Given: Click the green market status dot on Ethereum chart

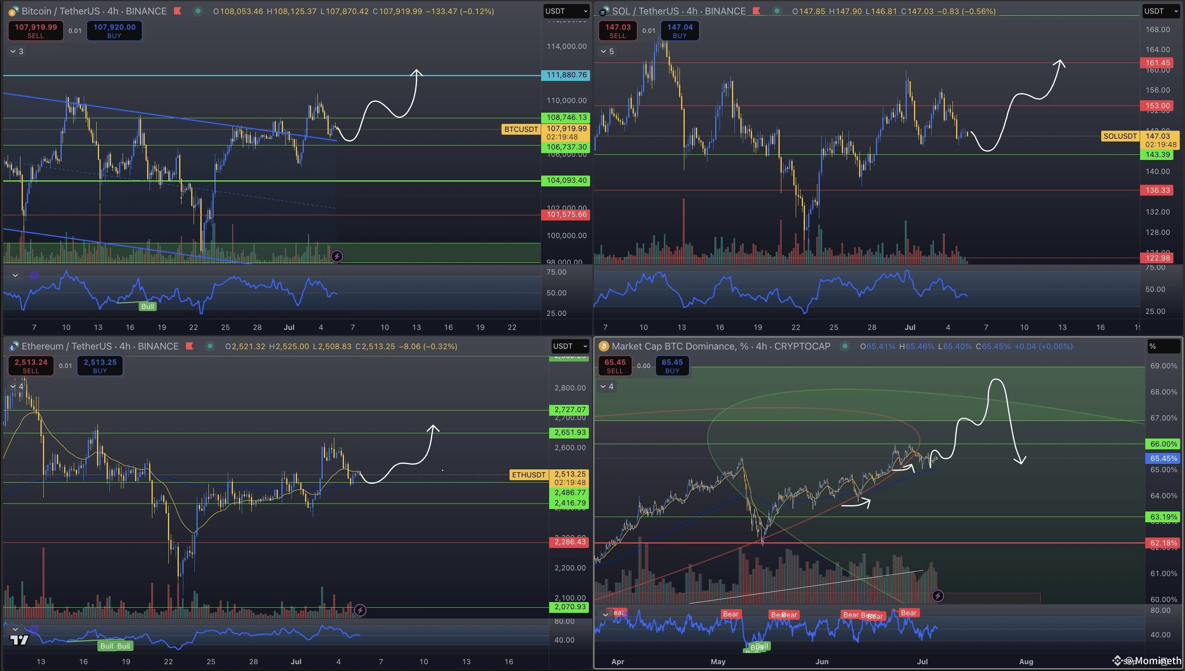Looking at the screenshot, I should click(210, 346).
